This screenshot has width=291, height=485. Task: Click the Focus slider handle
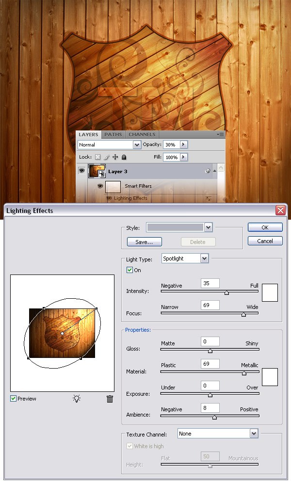(243, 314)
